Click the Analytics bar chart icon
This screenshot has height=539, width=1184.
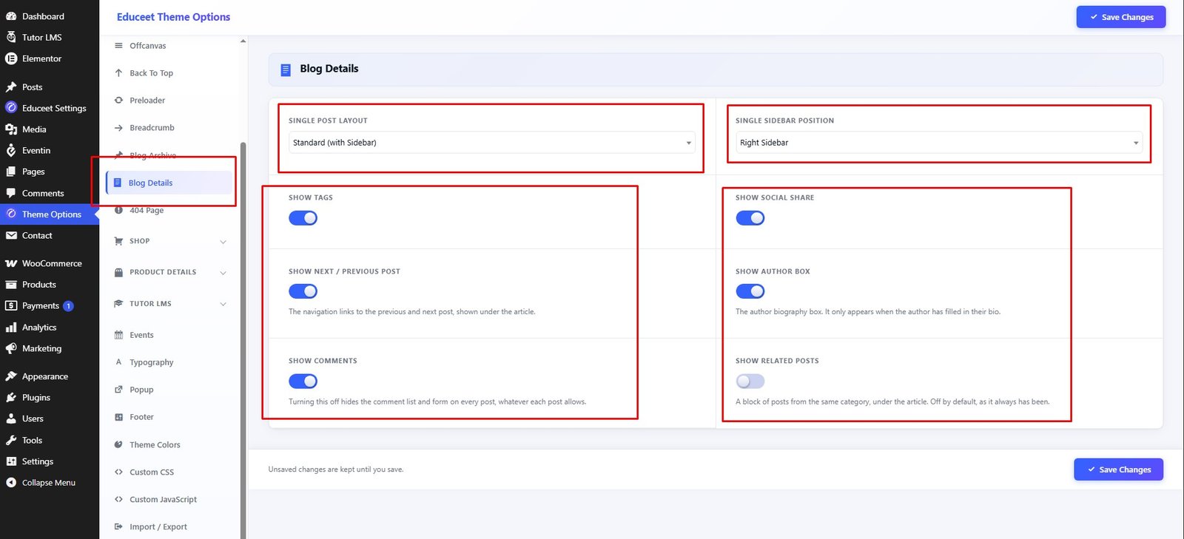point(11,328)
